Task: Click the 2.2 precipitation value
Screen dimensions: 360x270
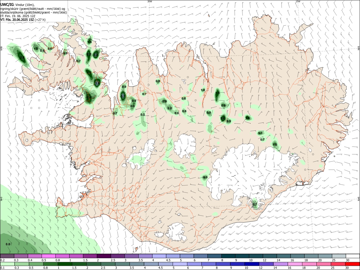Action: [89, 54]
